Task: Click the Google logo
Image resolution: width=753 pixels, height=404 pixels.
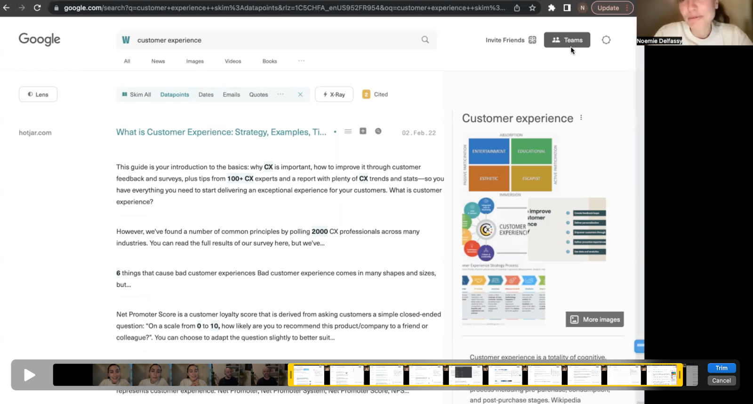Action: point(40,40)
